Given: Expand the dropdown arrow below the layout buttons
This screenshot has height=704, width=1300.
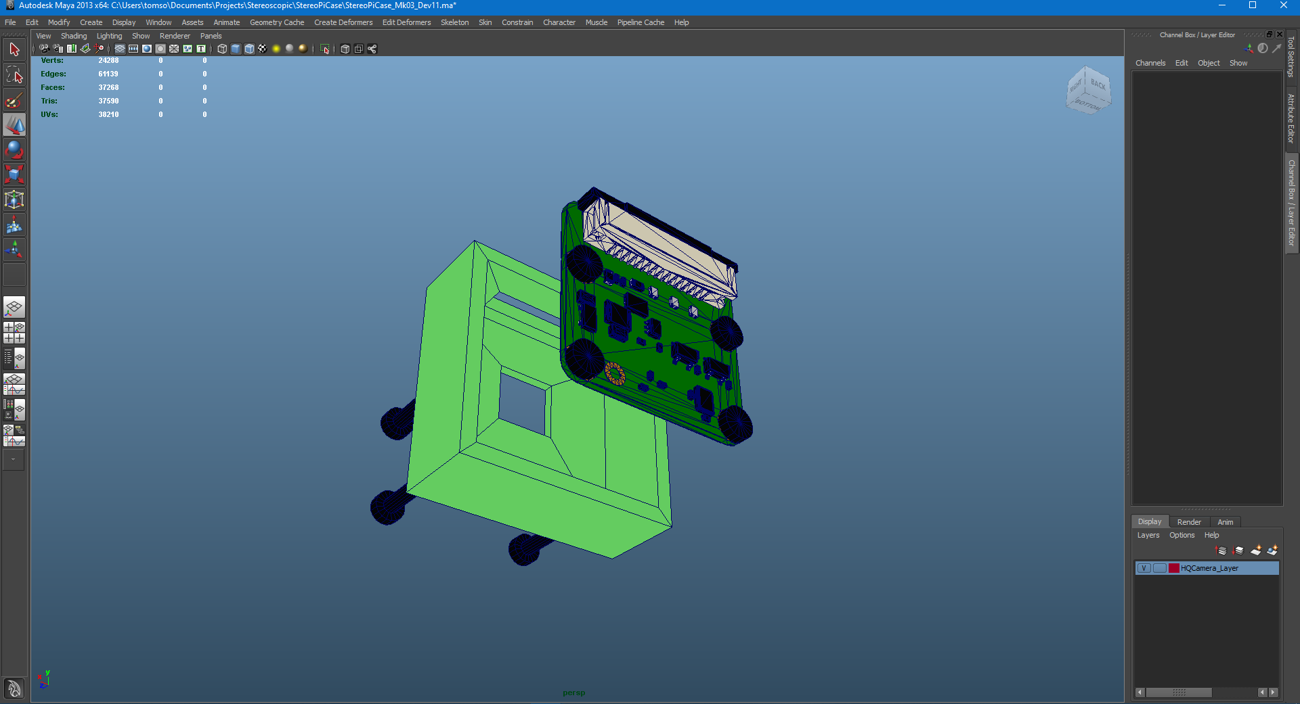Looking at the screenshot, I should click(14, 461).
